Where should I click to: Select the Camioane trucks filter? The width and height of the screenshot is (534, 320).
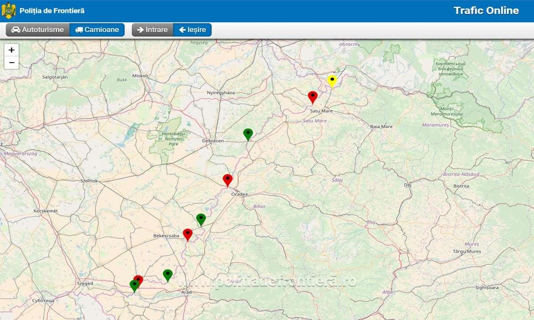click(x=97, y=30)
